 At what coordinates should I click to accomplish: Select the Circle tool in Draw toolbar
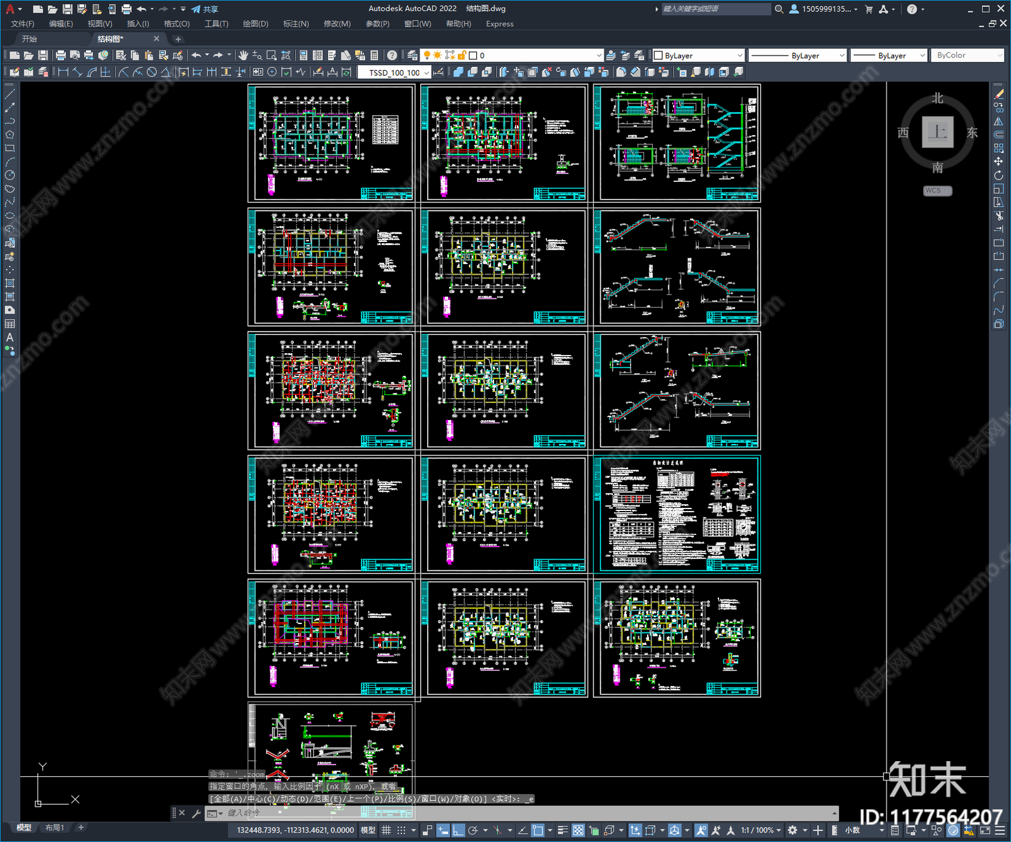[x=10, y=175]
